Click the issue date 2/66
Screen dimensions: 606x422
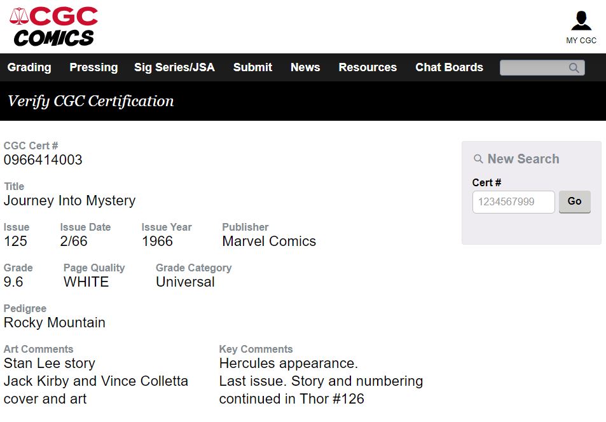(74, 241)
